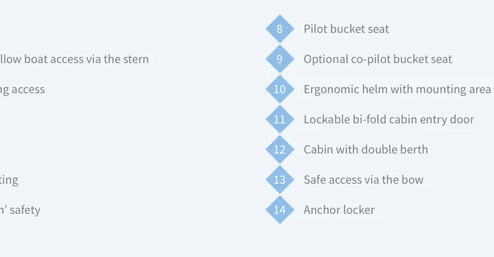Image resolution: width=494 pixels, height=257 pixels.
Task: Click 'Safe access via the bow' text
Action: pos(364,180)
